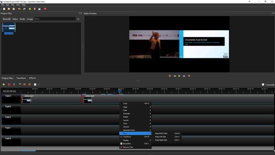The width and height of the screenshot is (275, 155).
Task: Open the View menu
Action: 18,5
